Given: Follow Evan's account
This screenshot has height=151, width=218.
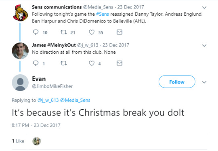Looking at the screenshot, I should (177, 82).
